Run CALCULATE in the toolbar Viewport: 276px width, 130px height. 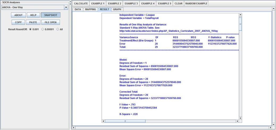click(x=81, y=3)
